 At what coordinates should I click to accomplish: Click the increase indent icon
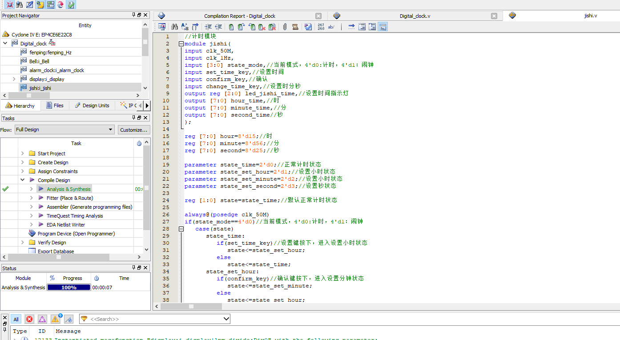(x=208, y=27)
